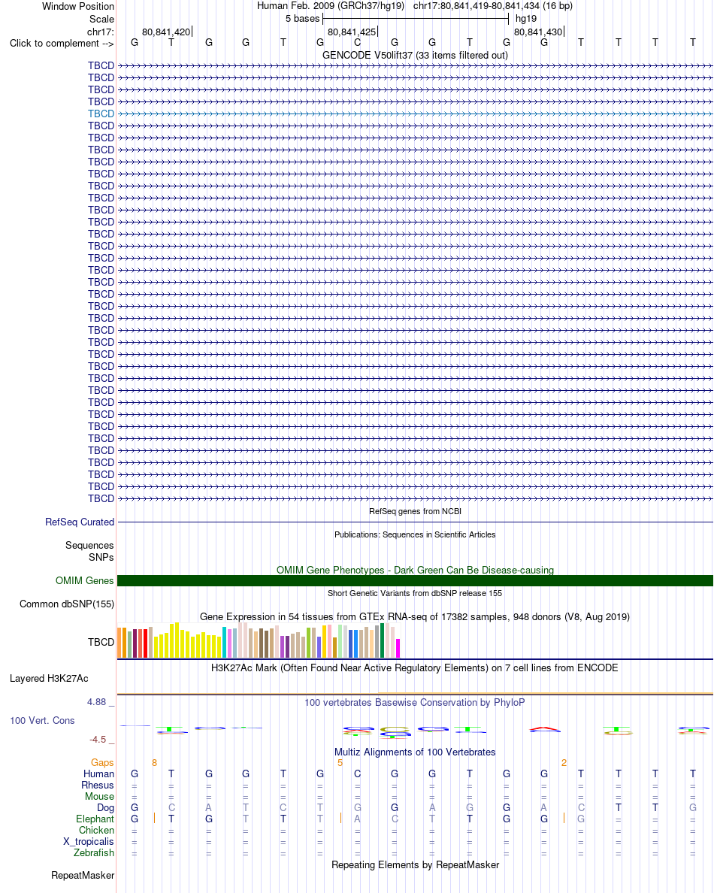Viewport: 714px width, 893px height.
Task: Select the Gaps row label
Action: pos(102,762)
